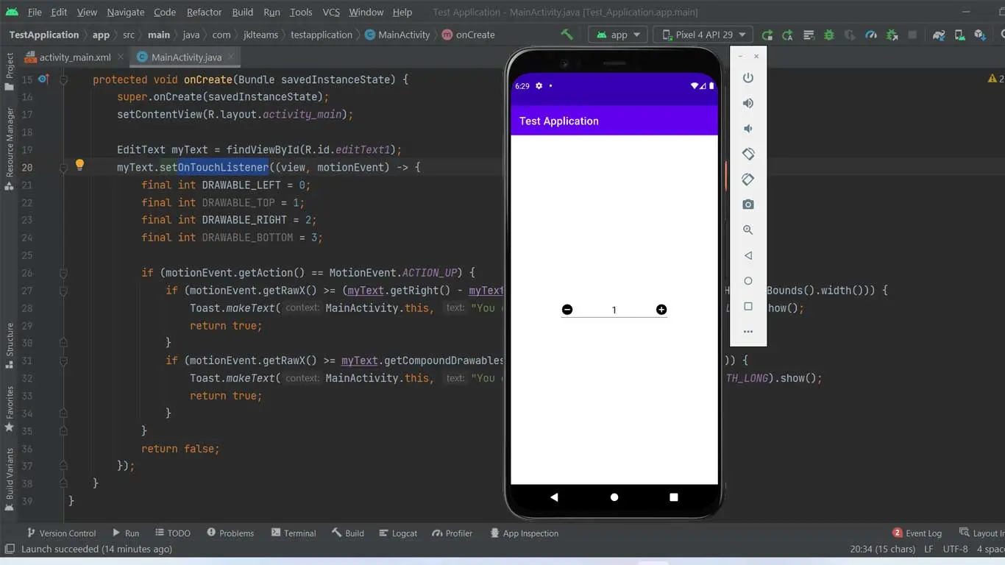The image size is (1005, 565).
Task: Open the Logcat tool window
Action: pyautogui.click(x=397, y=533)
